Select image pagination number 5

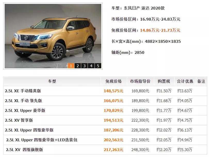(x=98, y=66)
